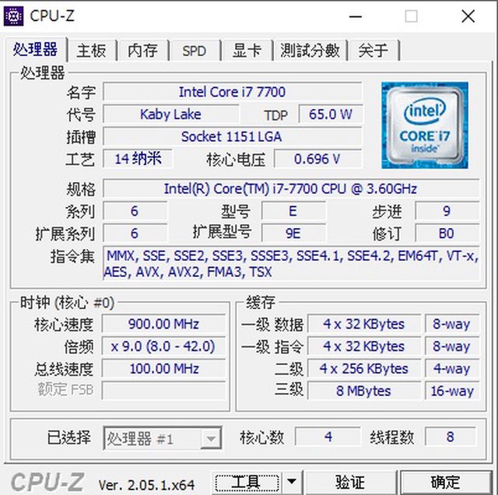This screenshot has height=495, width=498.
Task: Switch to the 内存 tab
Action: [143, 50]
